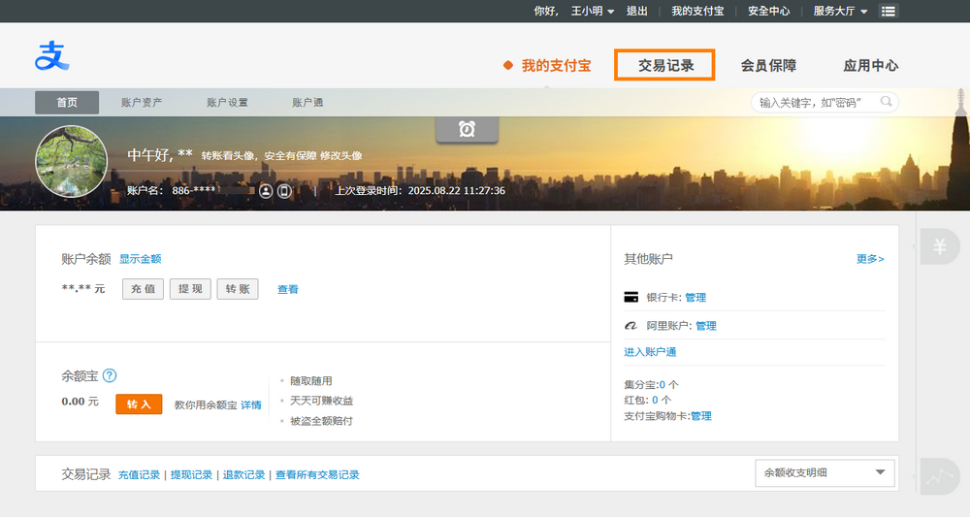Viewport: 970px width, 517px height.
Task: Open 退款记录 link
Action: 243,475
